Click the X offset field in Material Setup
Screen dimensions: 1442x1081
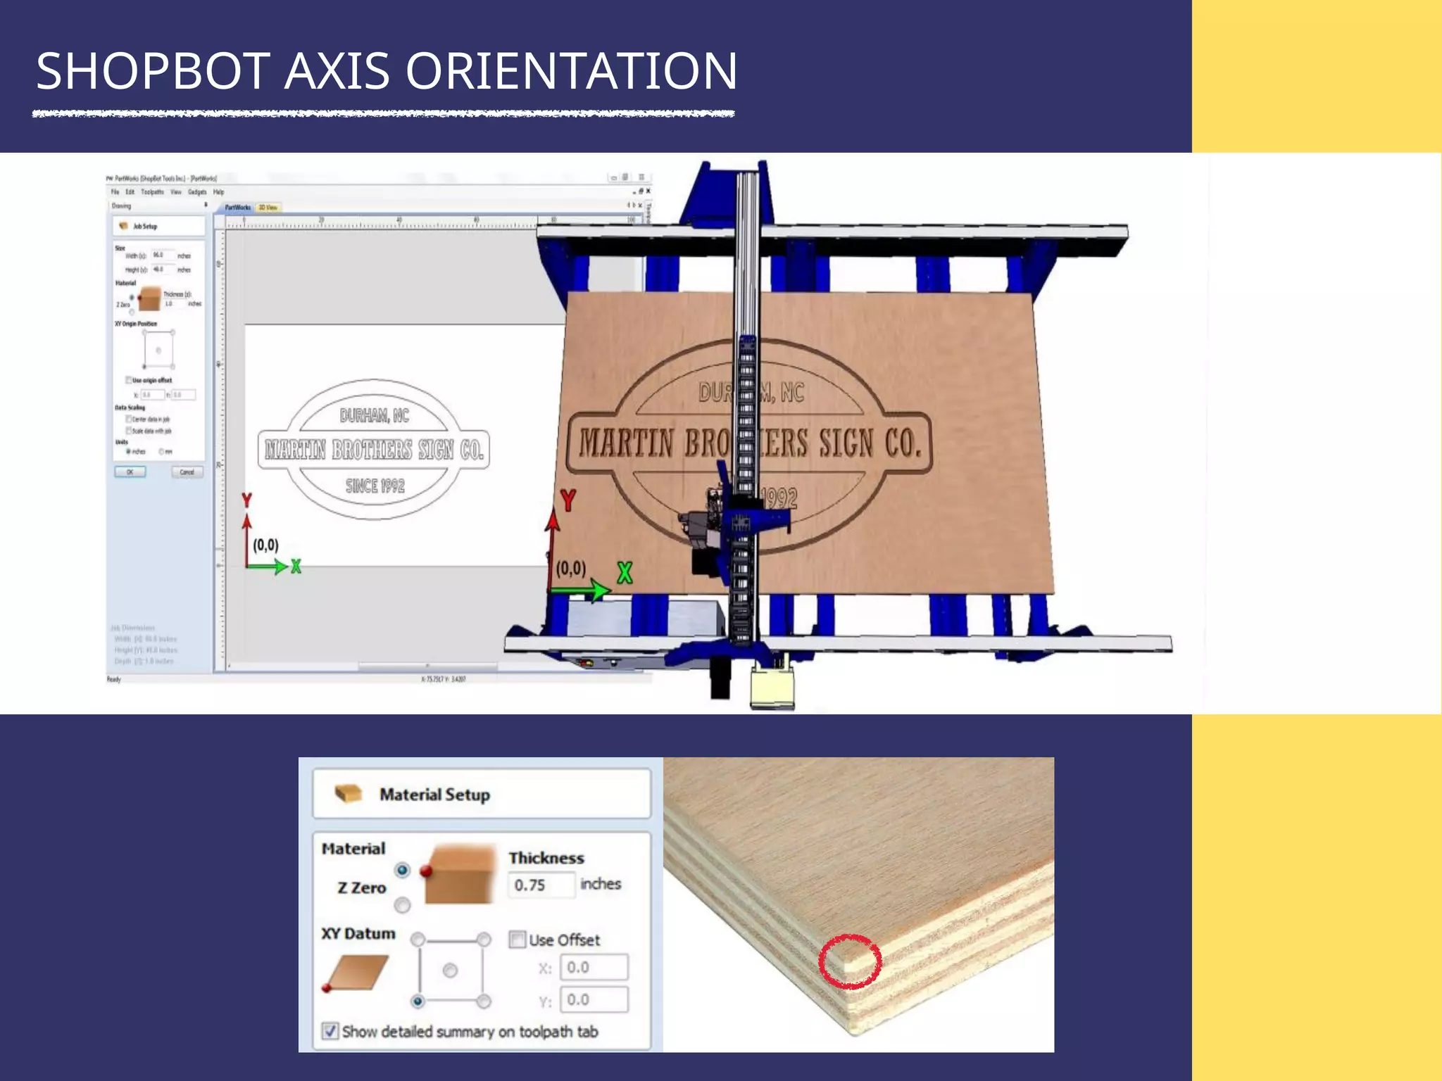pyautogui.click(x=594, y=968)
